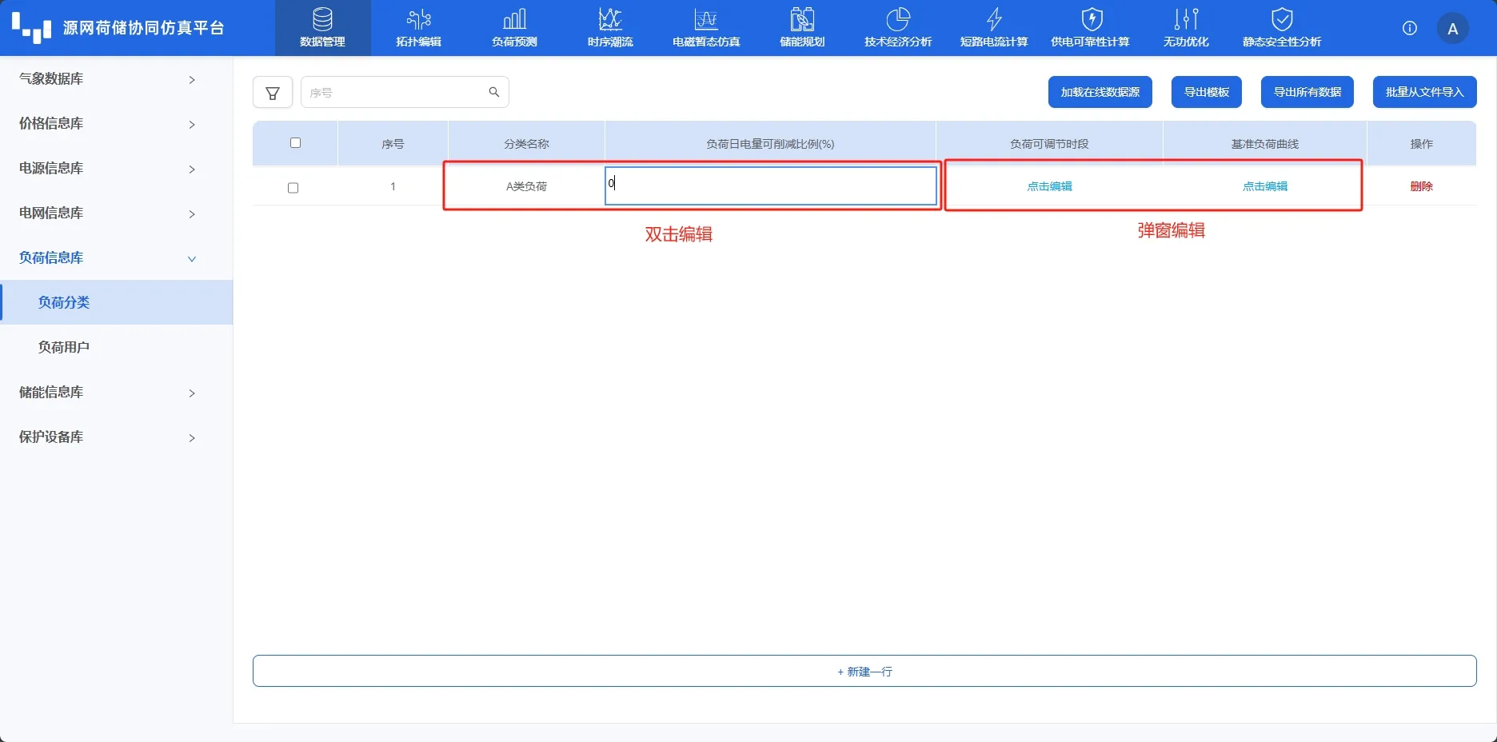Click the 操作 column header
This screenshot has height=742, width=1497.
coord(1421,144)
